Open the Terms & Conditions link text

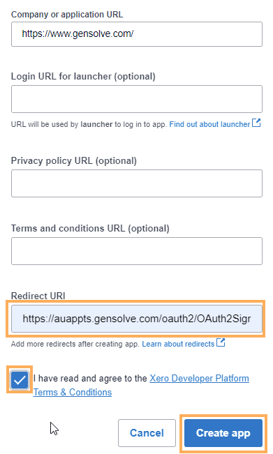tap(73, 392)
